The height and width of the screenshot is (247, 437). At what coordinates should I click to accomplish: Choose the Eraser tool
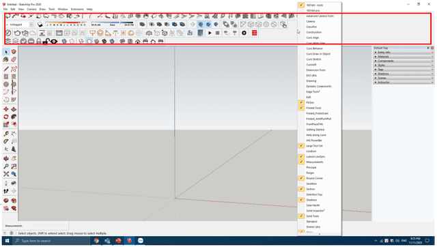pos(14,59)
